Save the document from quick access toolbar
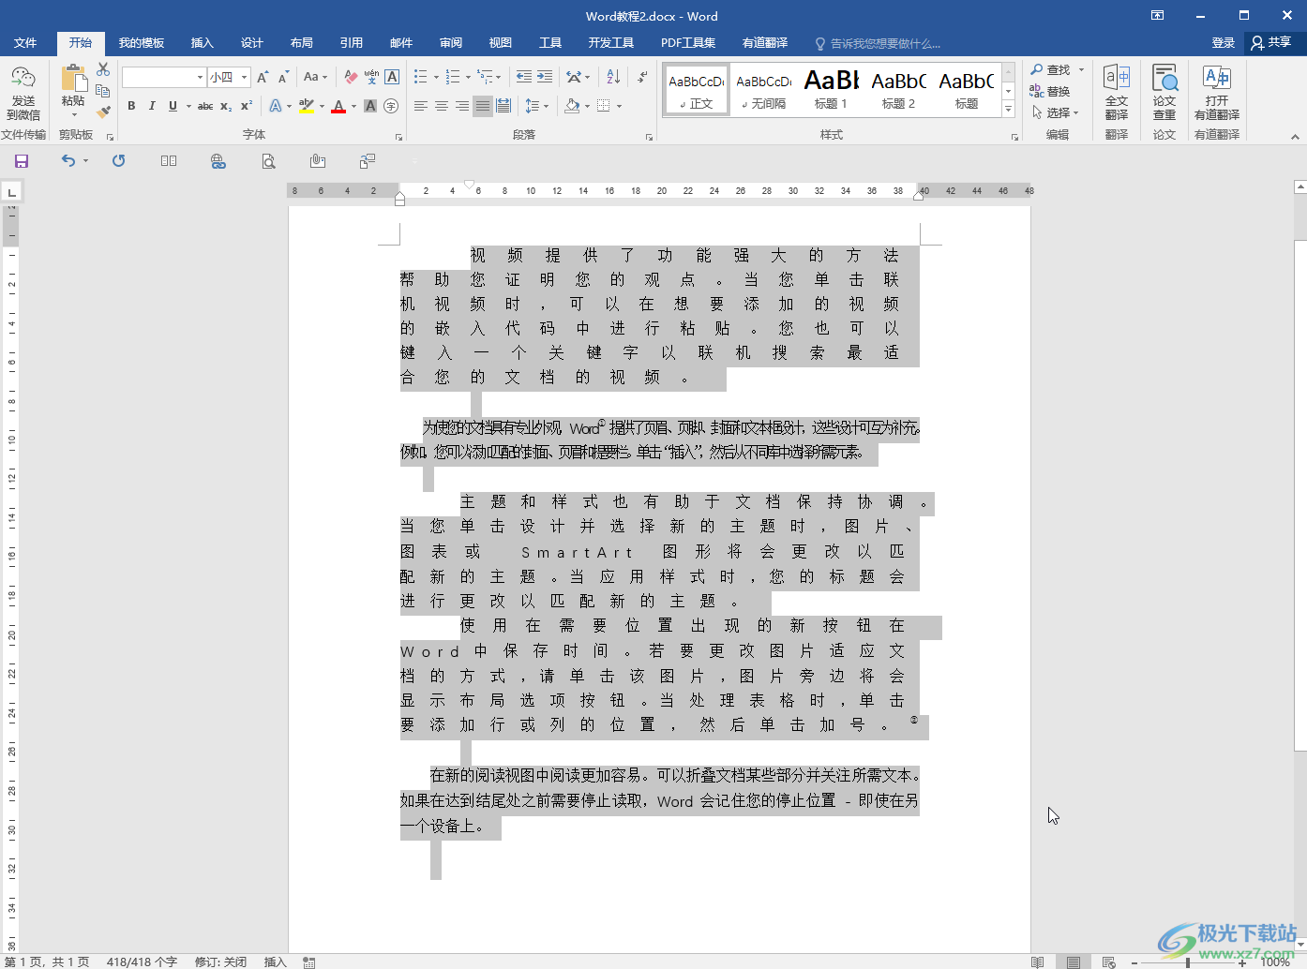 22,161
